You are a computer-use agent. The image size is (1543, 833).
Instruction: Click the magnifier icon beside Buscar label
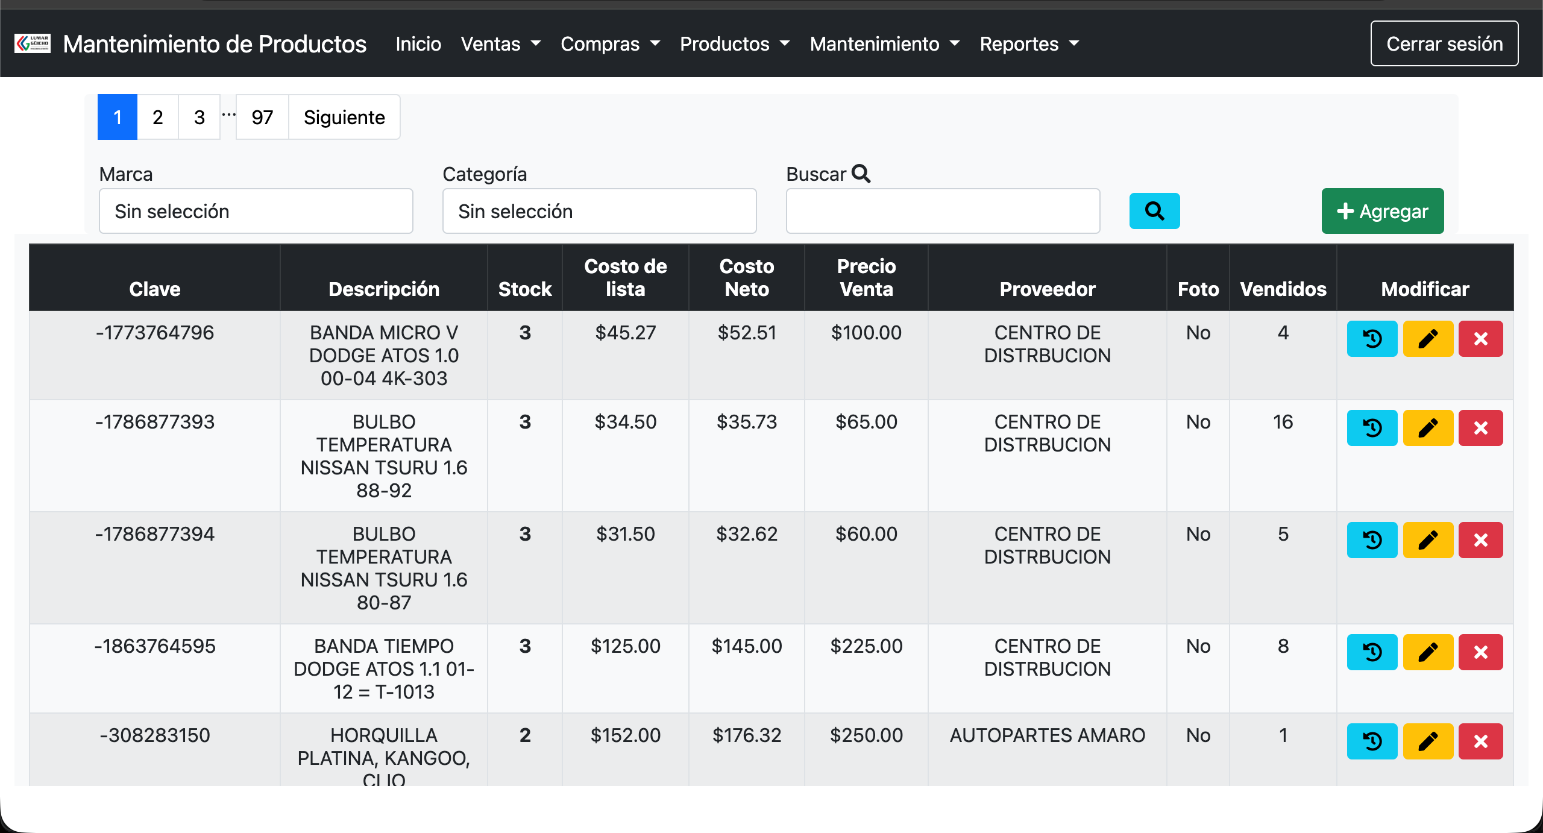coord(862,174)
